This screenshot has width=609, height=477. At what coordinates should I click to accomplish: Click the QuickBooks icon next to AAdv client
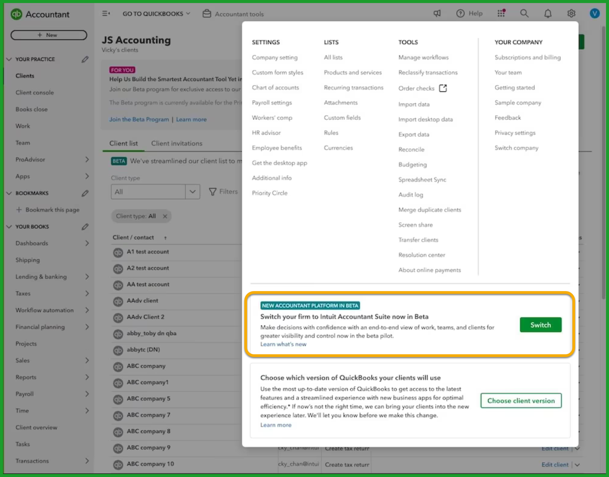[x=118, y=301]
